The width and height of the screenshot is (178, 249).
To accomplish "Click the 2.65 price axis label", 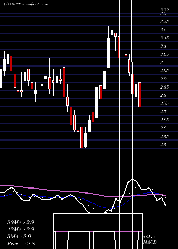I will click(x=164, y=120).
